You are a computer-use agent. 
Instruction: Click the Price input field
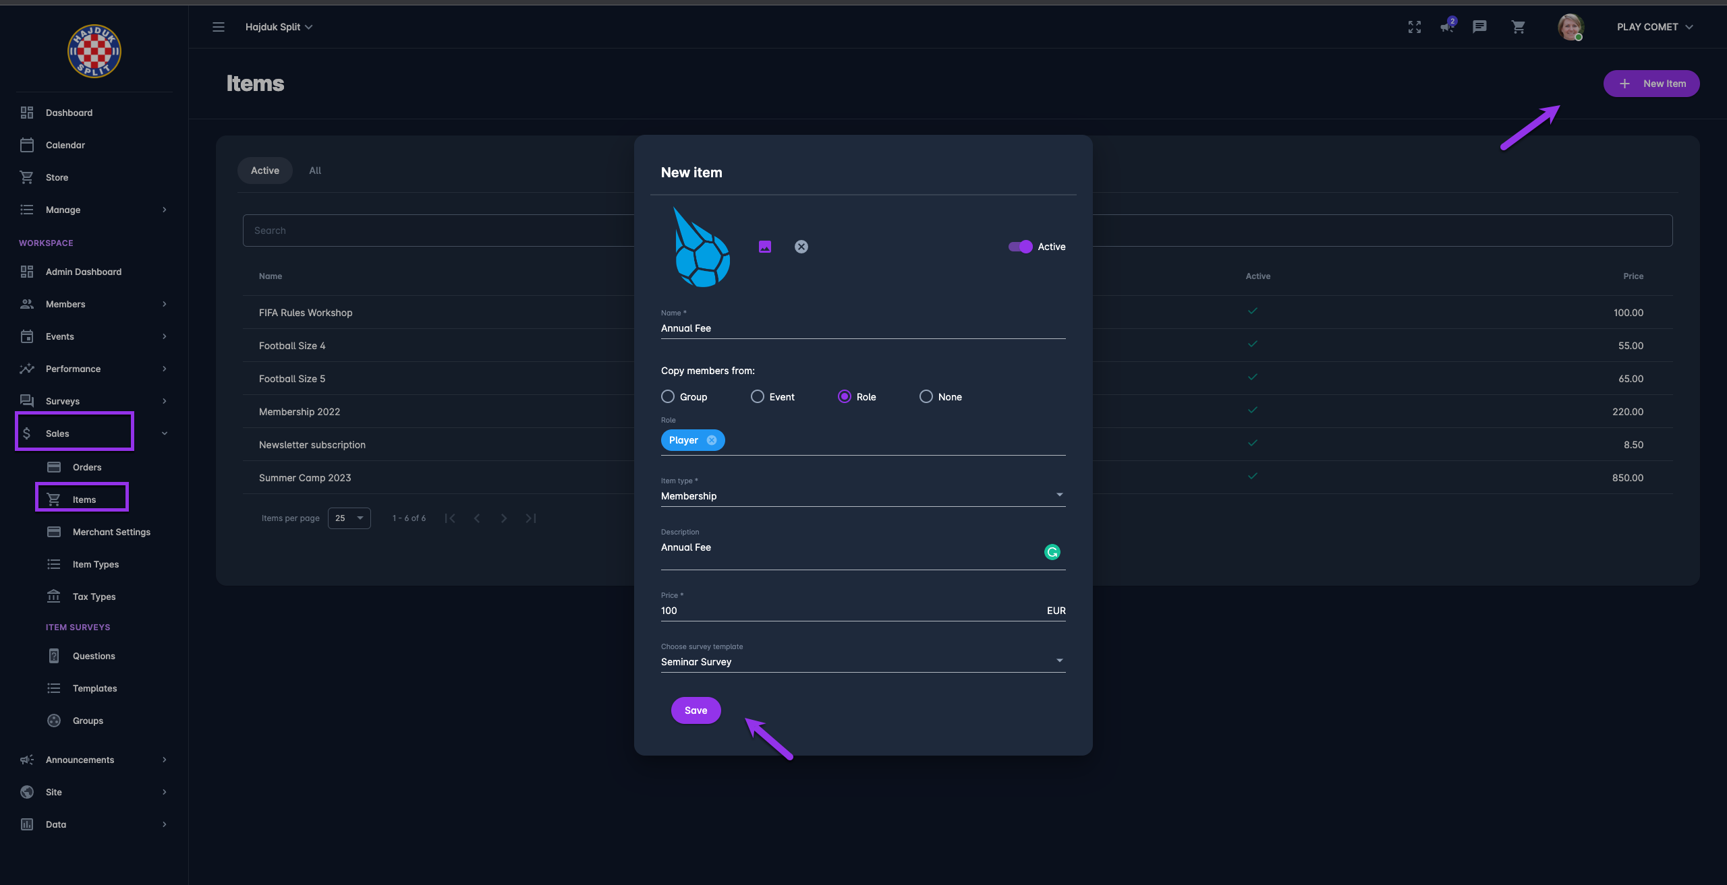point(850,610)
